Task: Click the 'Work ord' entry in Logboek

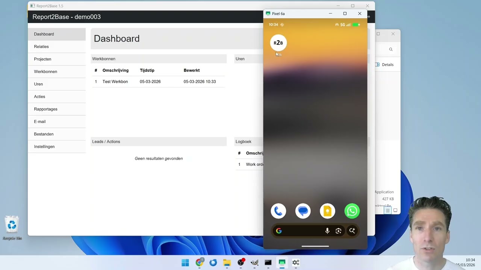Action: pos(254,164)
